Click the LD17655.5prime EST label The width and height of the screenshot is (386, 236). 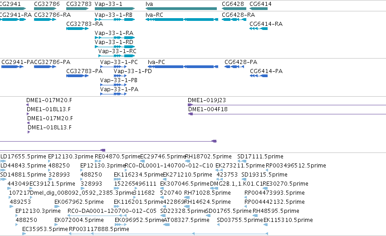click(23, 157)
